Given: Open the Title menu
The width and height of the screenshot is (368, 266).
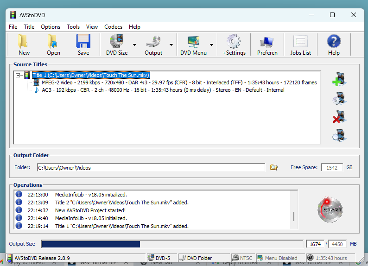Looking at the screenshot, I should click(29, 27).
